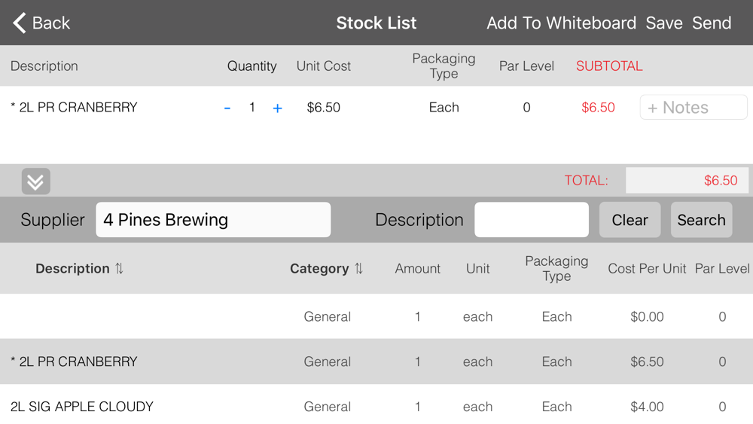This screenshot has width=753, height=424.
Task: Send the stock list
Action: pos(712,23)
